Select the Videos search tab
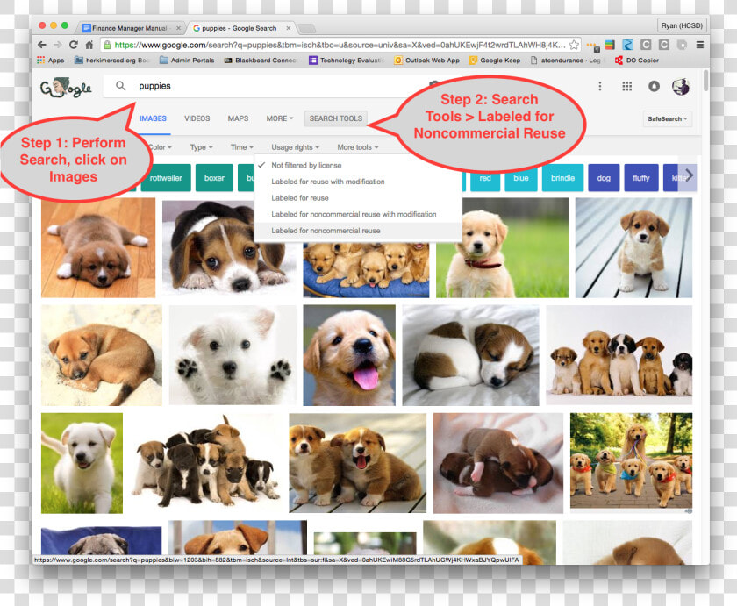This screenshot has height=606, width=737. click(197, 118)
